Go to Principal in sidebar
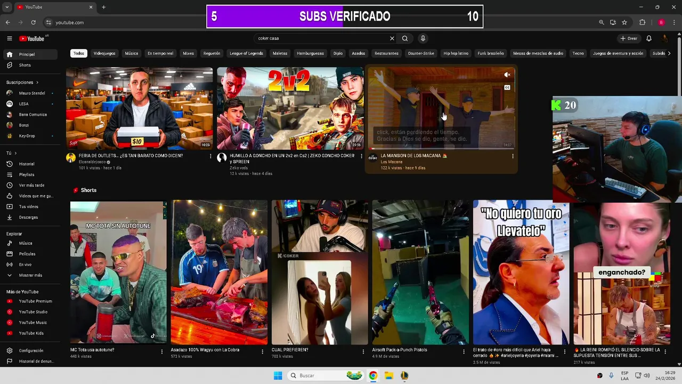Viewport: 682px width, 384px height. [31, 54]
